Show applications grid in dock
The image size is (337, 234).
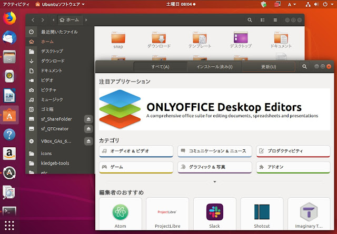coord(9,225)
